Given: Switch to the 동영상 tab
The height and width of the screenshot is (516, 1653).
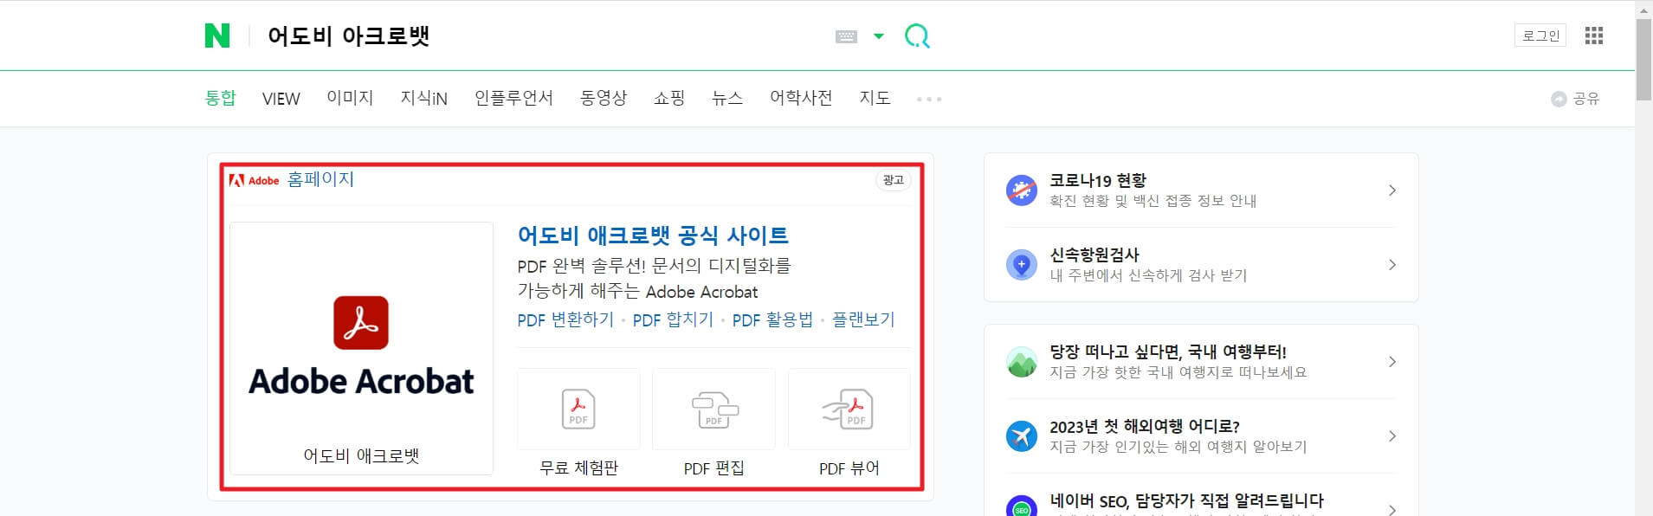Looking at the screenshot, I should (604, 98).
